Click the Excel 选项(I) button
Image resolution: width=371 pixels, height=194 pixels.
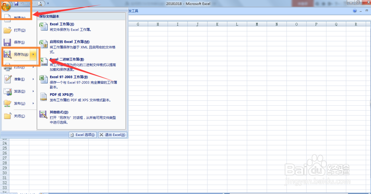[x=83, y=135]
